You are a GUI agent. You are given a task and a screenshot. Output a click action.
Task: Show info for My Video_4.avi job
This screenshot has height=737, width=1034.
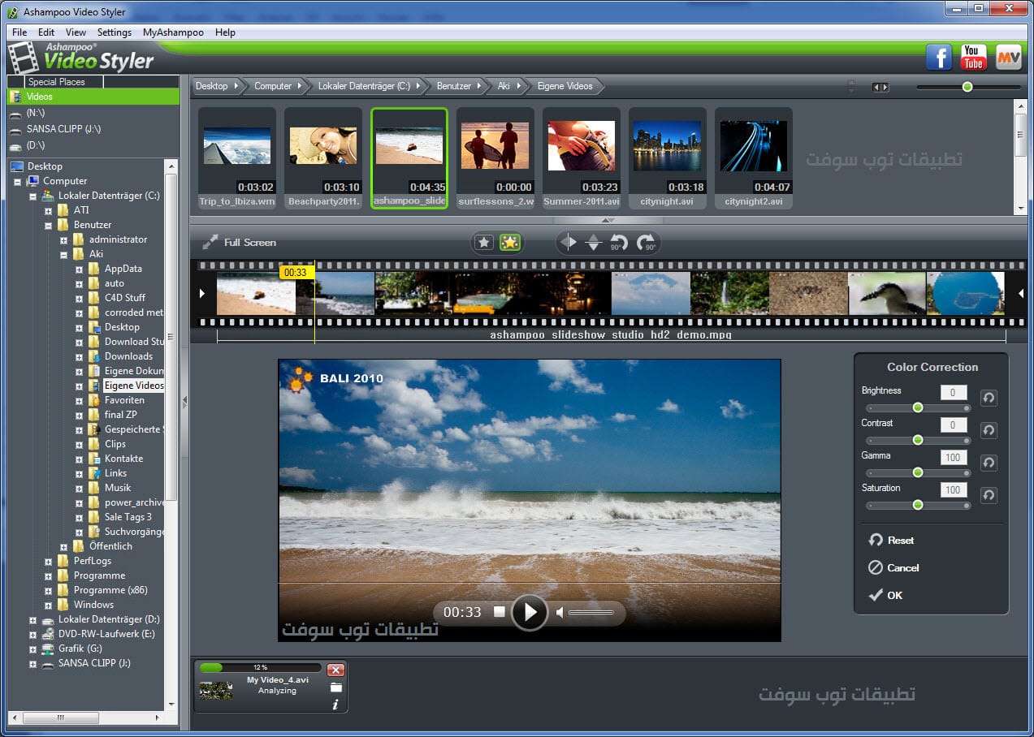tap(335, 705)
